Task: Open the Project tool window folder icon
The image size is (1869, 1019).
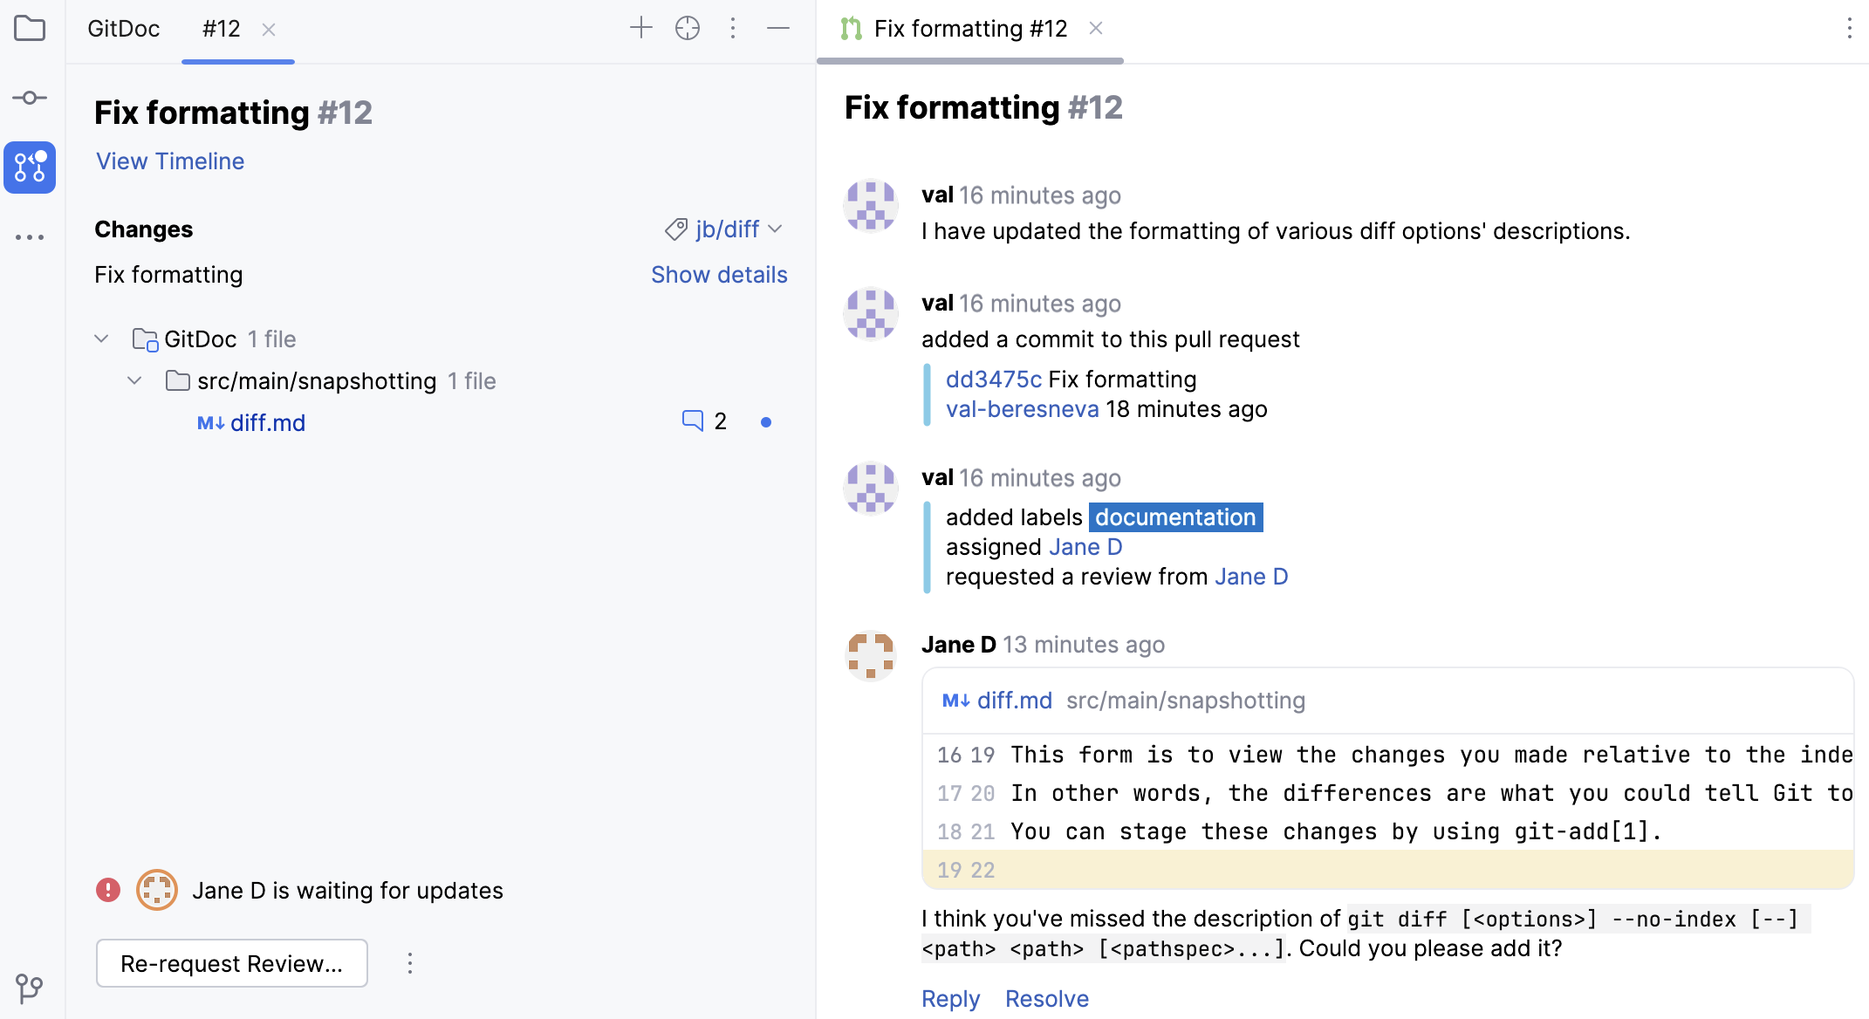Action: click(x=30, y=28)
